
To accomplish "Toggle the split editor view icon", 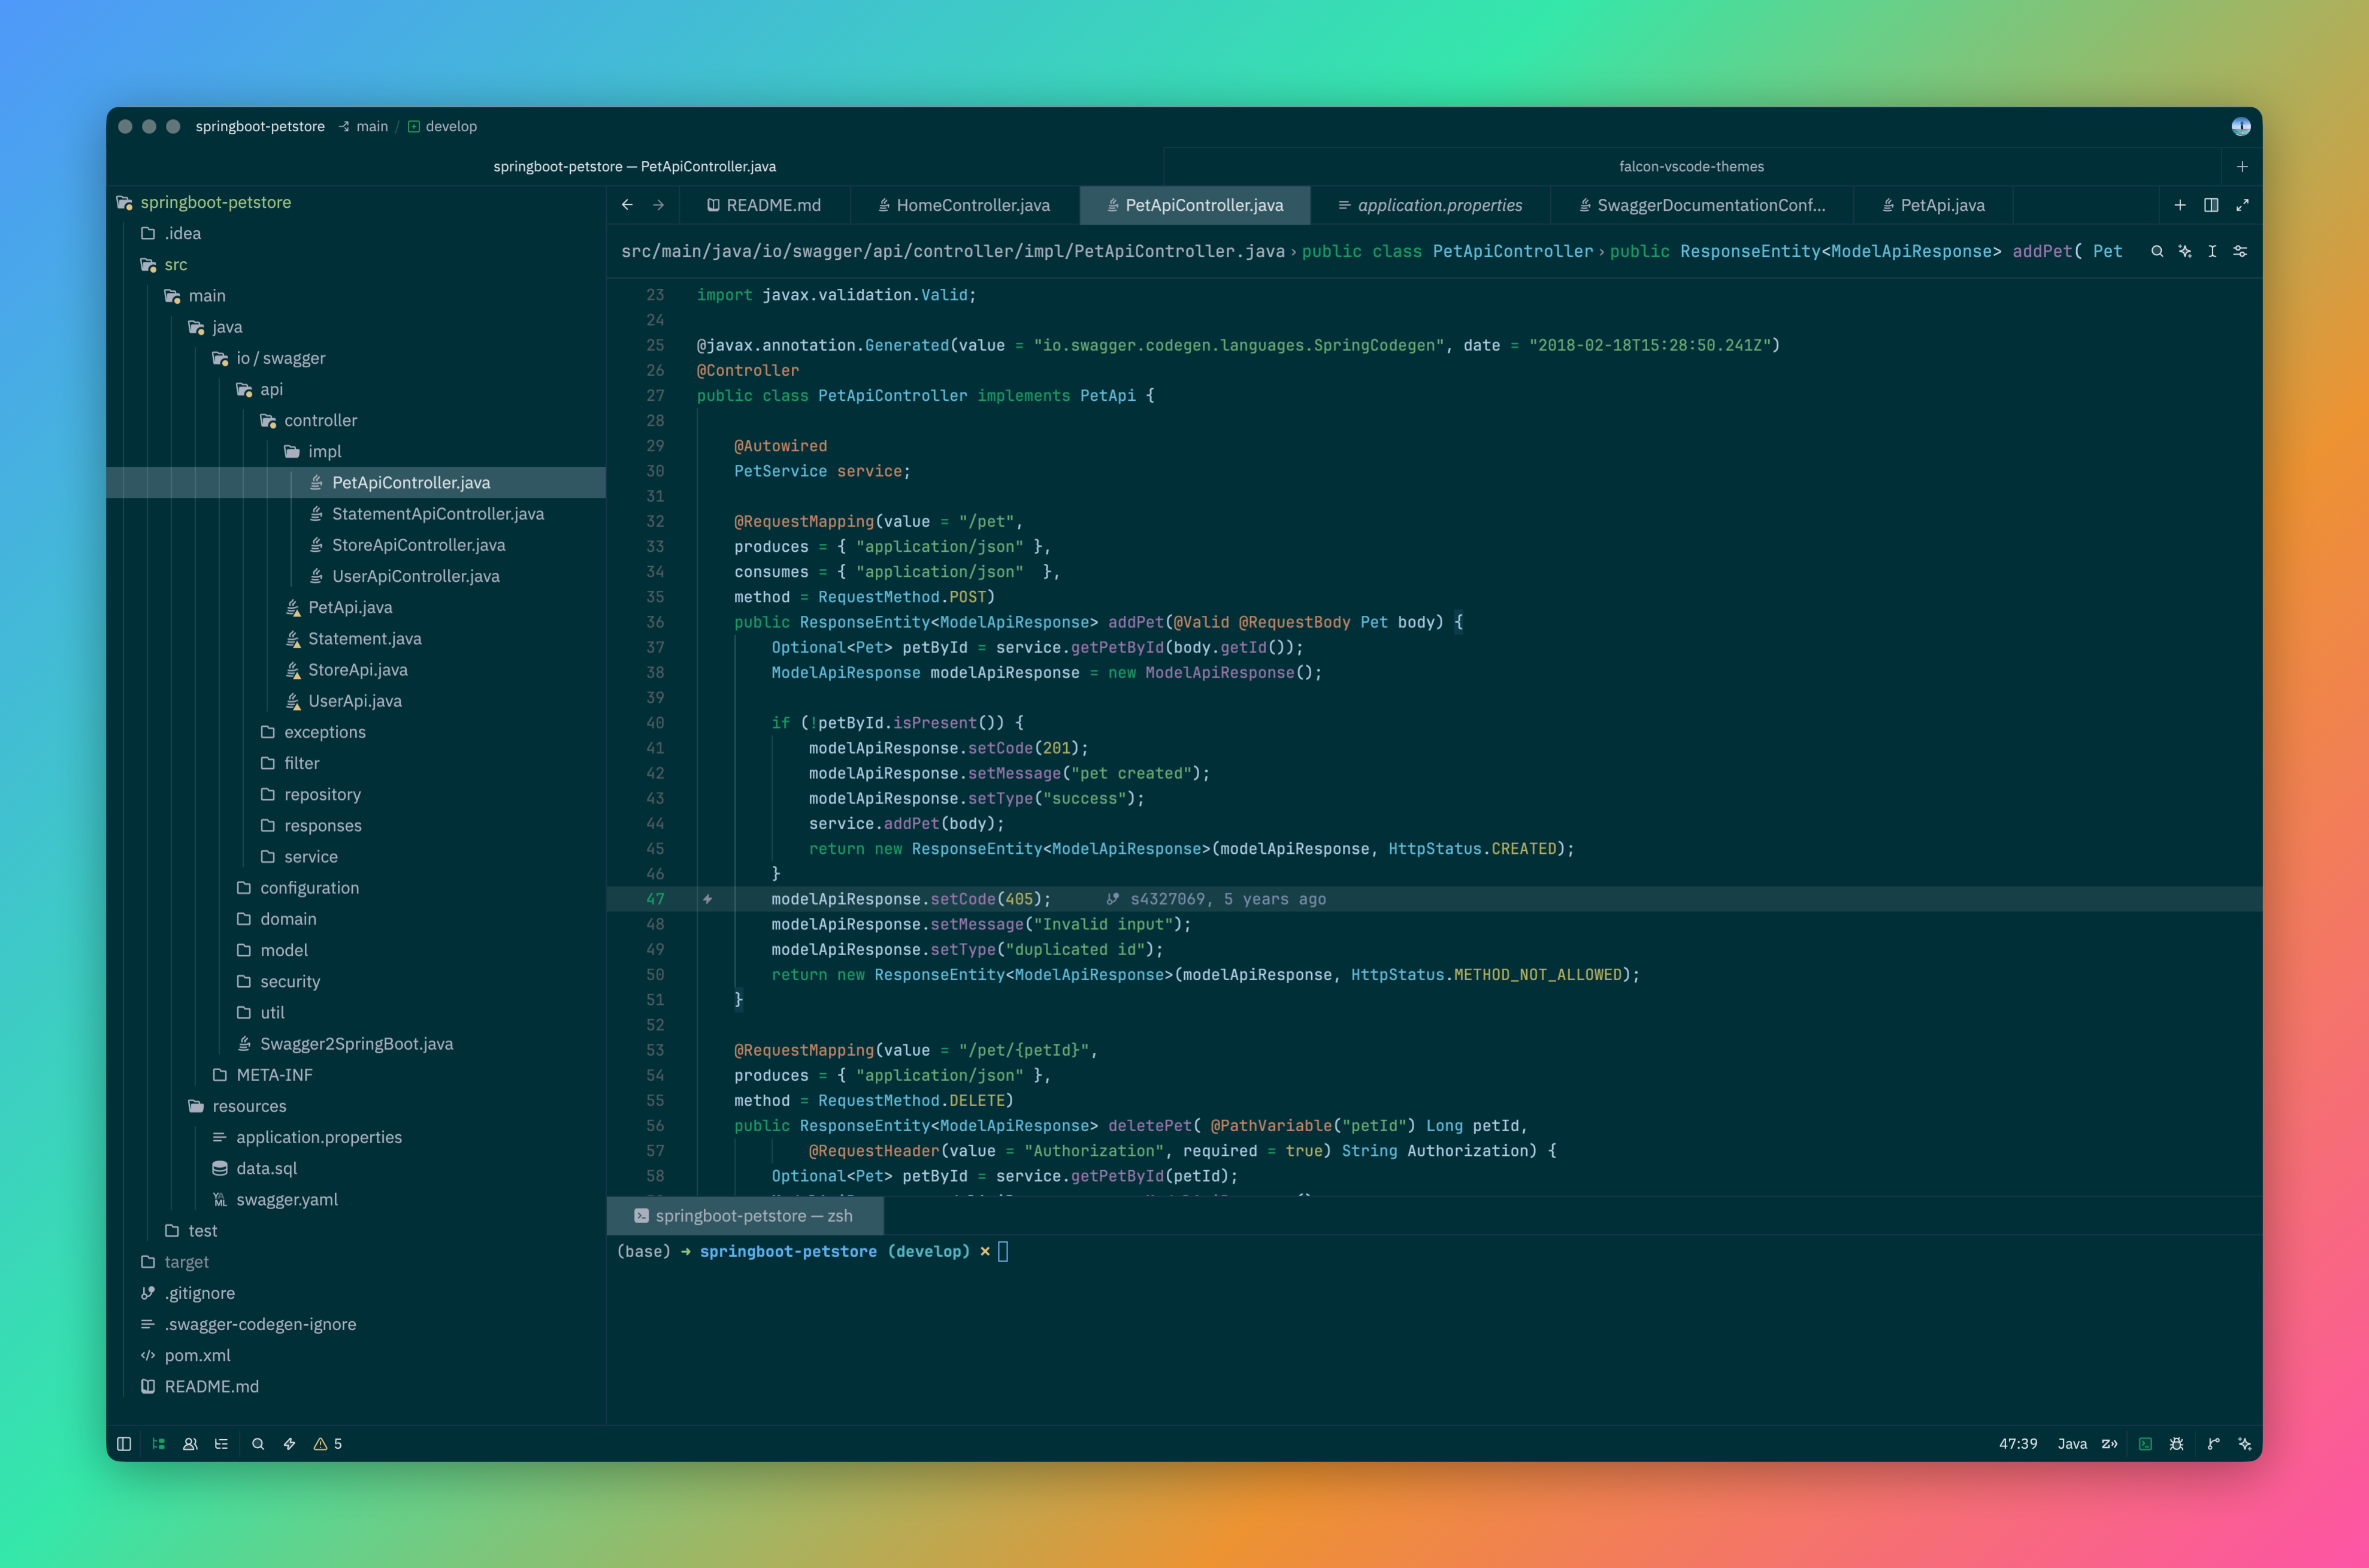I will (2211, 205).
